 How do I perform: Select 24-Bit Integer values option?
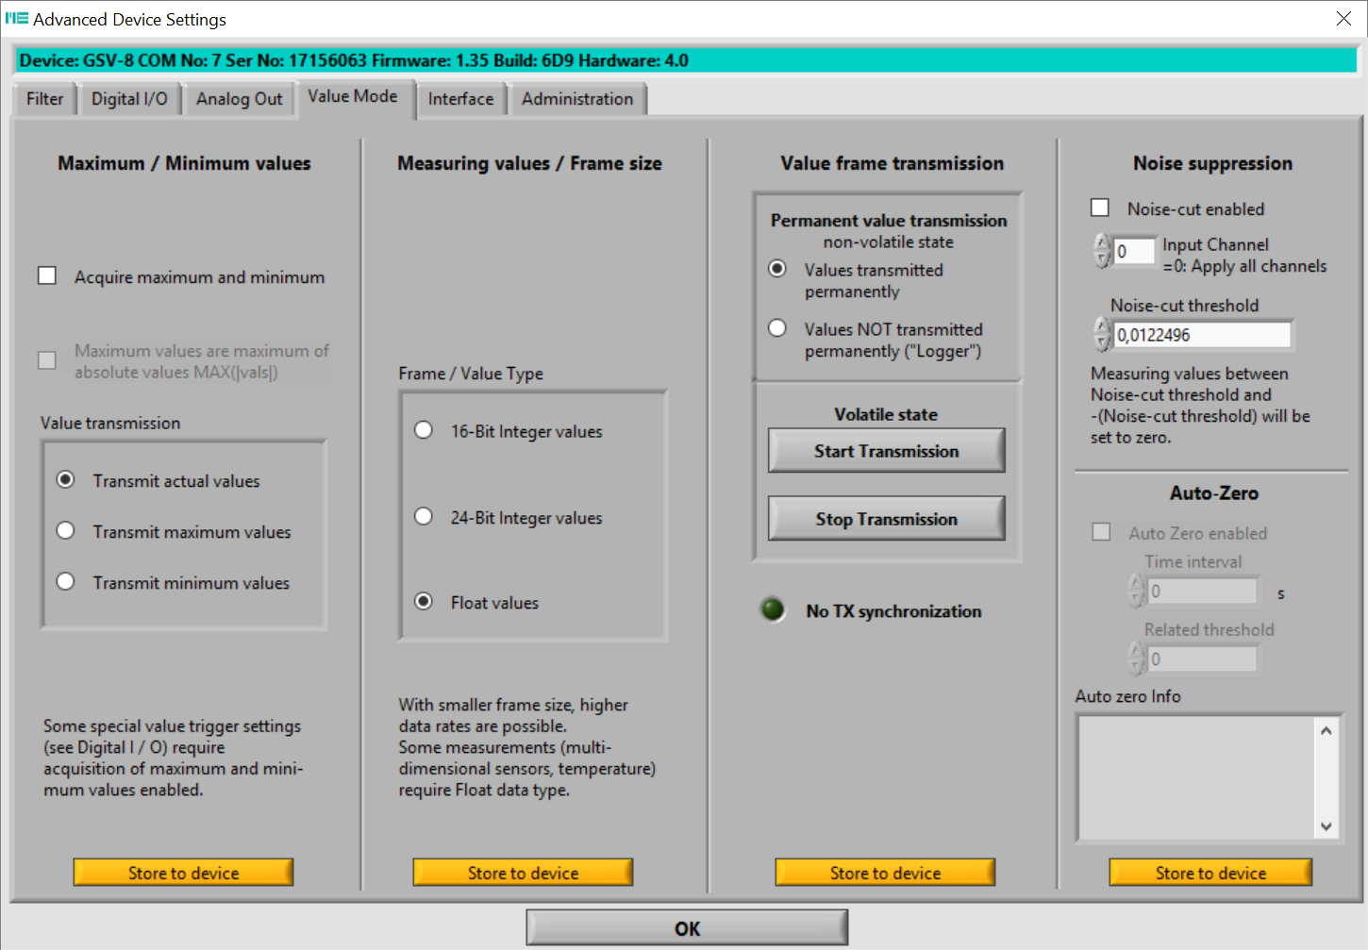424,517
